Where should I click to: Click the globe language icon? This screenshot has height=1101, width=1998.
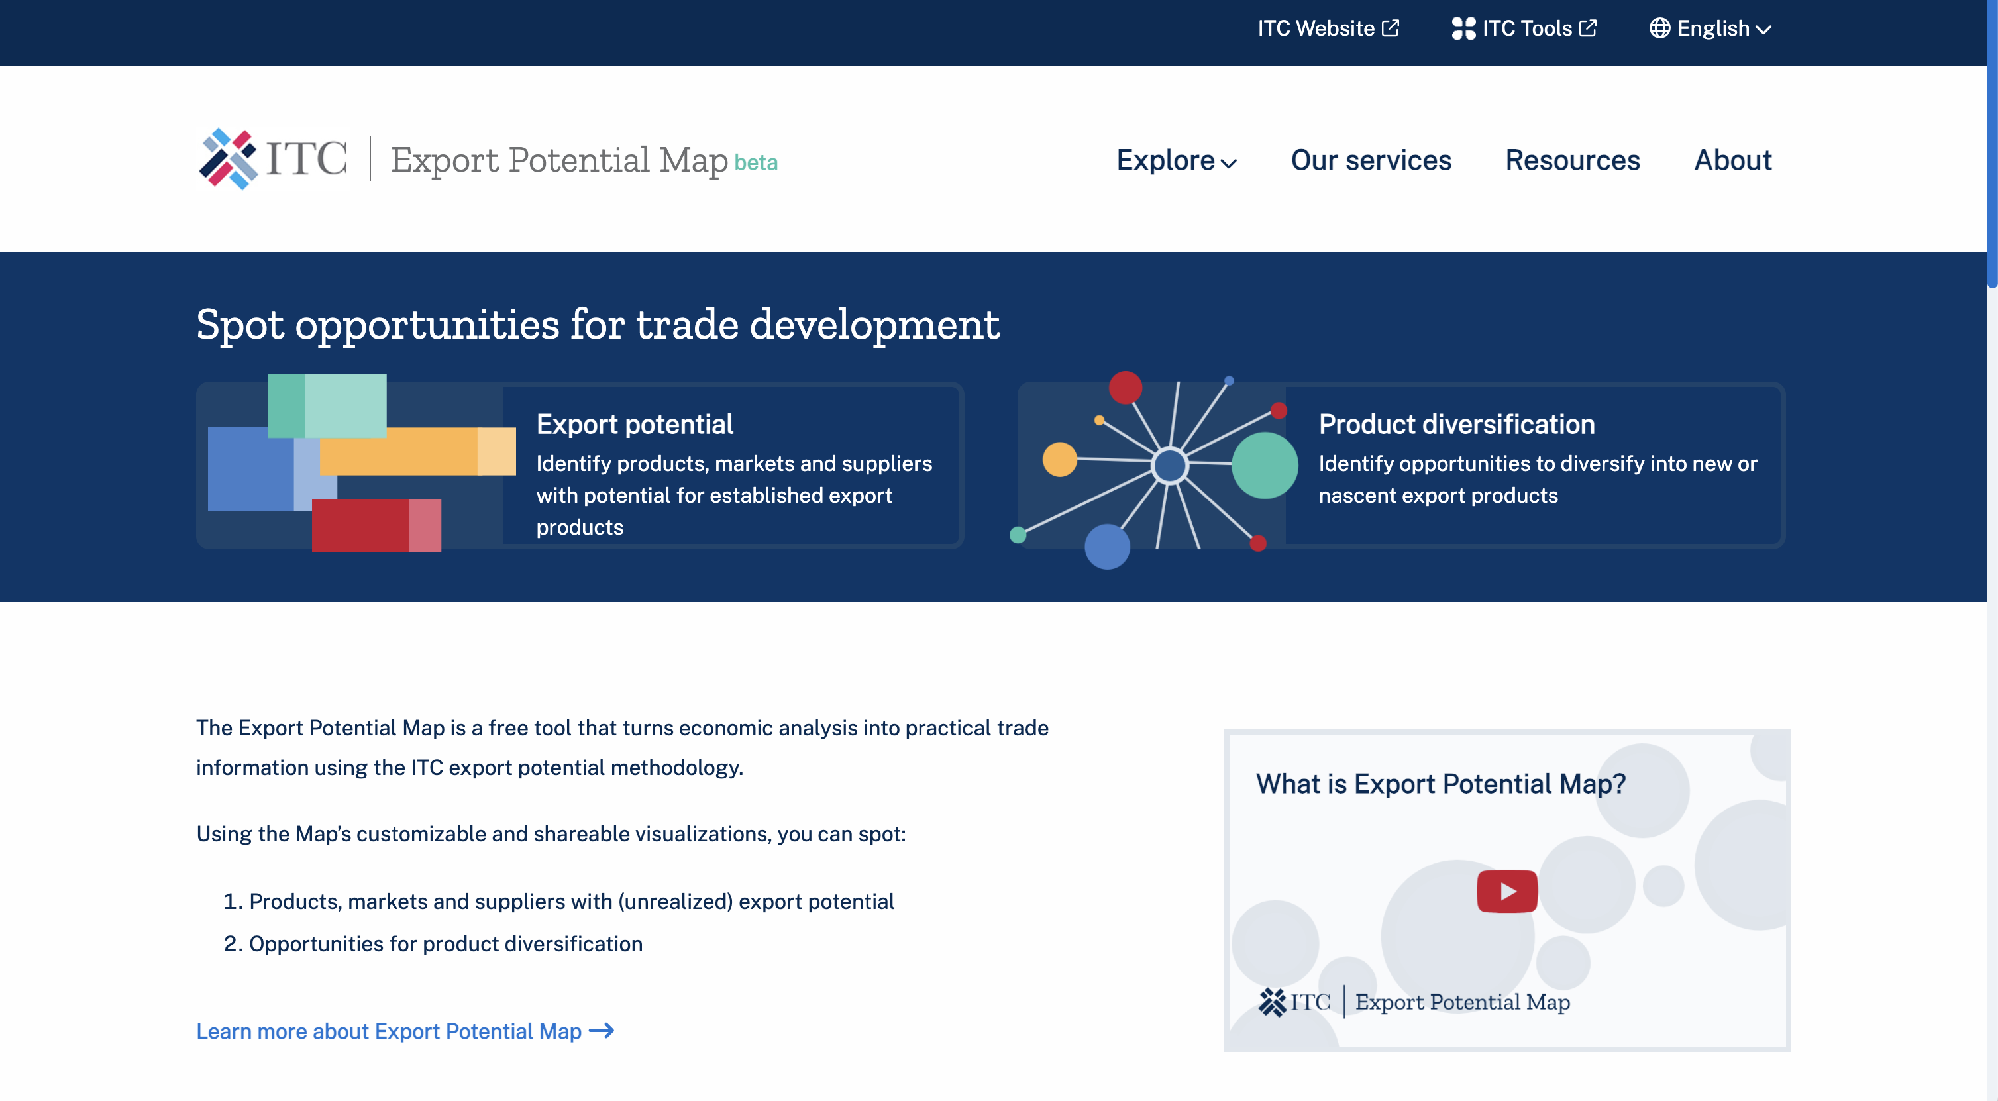(x=1659, y=28)
